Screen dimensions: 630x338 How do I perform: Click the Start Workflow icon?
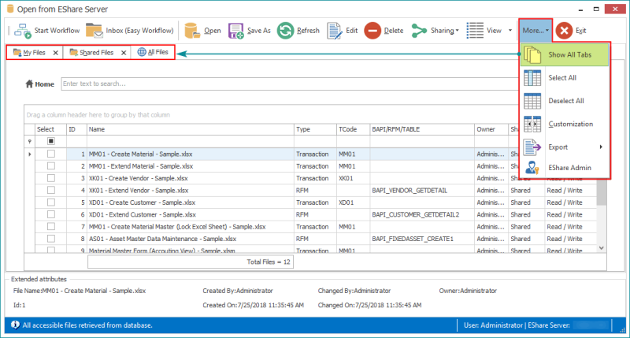coord(23,31)
